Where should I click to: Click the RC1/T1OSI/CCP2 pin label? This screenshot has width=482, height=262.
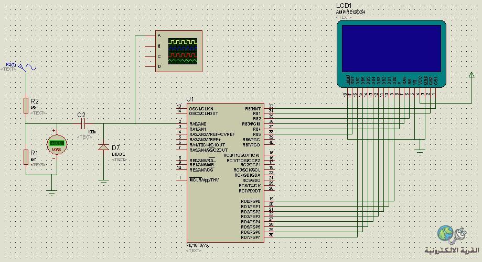[243, 160]
